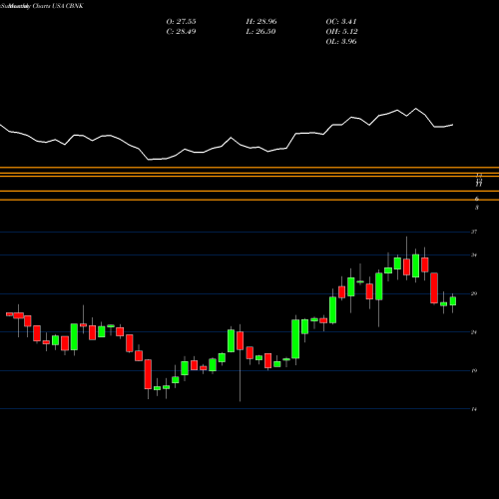The width and height of the screenshot is (499, 499).
Task: Click the close price value C: 28.49
Action: [181, 32]
